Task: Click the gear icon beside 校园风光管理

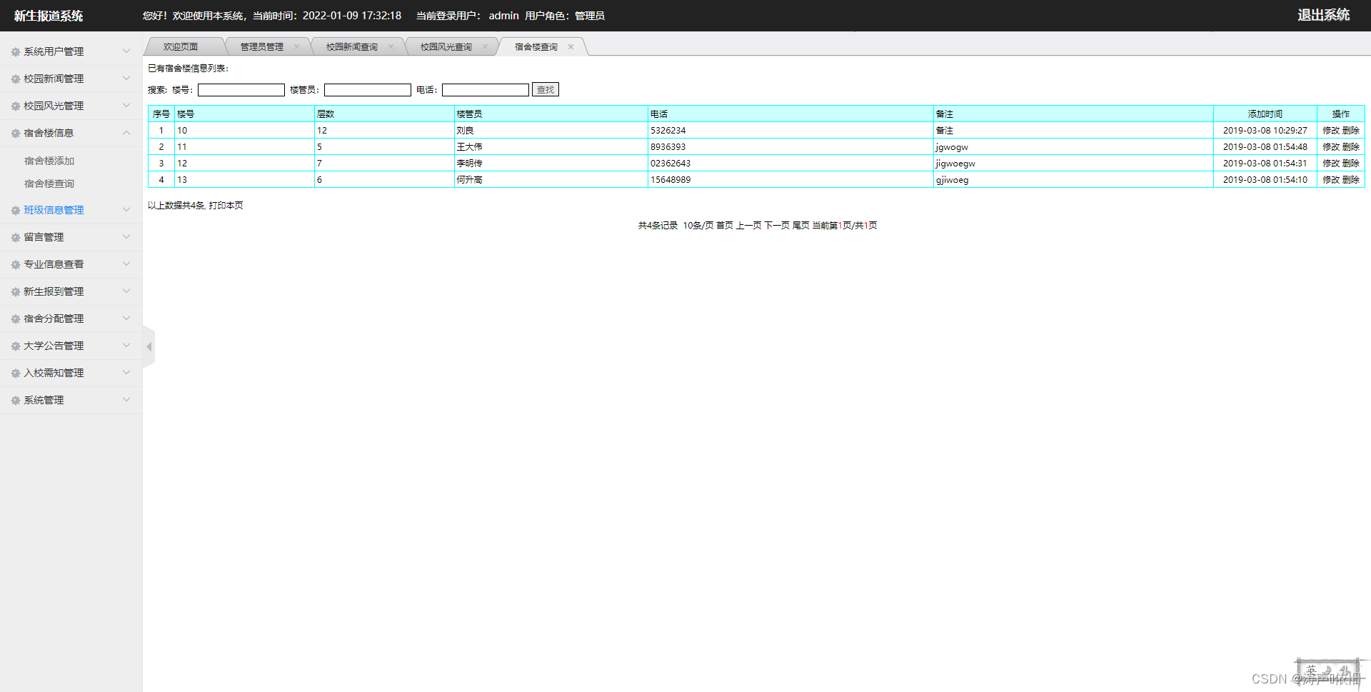Action: [15, 106]
